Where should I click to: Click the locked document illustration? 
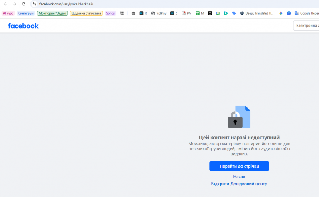pos(239,117)
